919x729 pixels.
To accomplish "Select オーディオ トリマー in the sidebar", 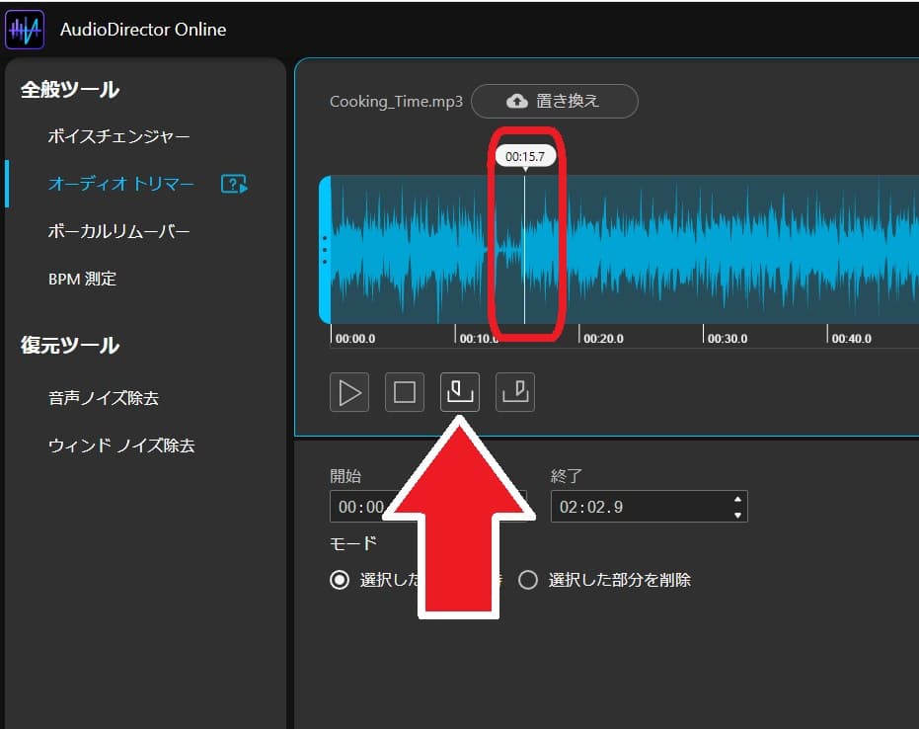I will click(120, 184).
